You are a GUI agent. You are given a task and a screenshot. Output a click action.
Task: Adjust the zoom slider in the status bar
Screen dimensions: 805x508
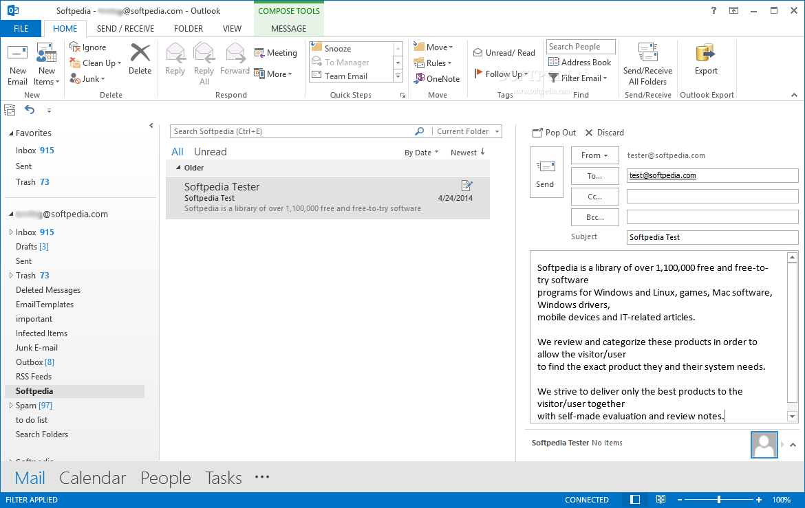tap(719, 499)
